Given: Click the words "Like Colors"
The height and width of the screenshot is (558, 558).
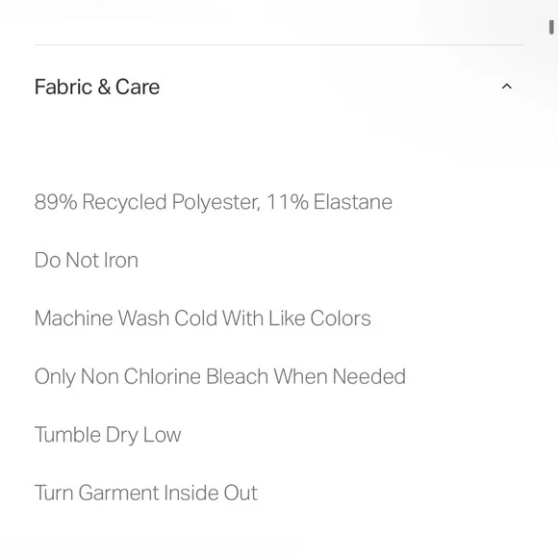Looking at the screenshot, I should point(319,317).
